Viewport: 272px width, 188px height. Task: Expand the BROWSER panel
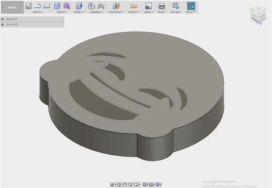coord(2,19)
